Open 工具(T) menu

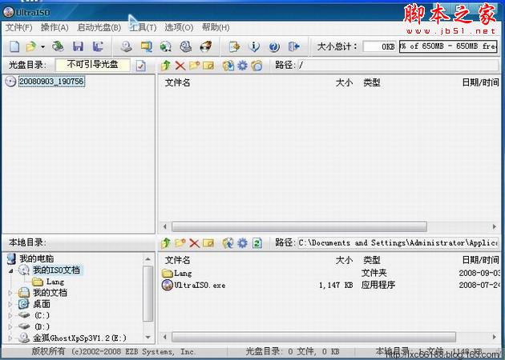click(x=143, y=28)
